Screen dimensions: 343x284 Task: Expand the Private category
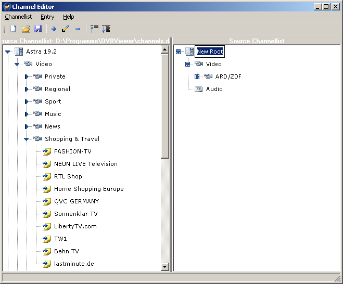tap(27, 77)
